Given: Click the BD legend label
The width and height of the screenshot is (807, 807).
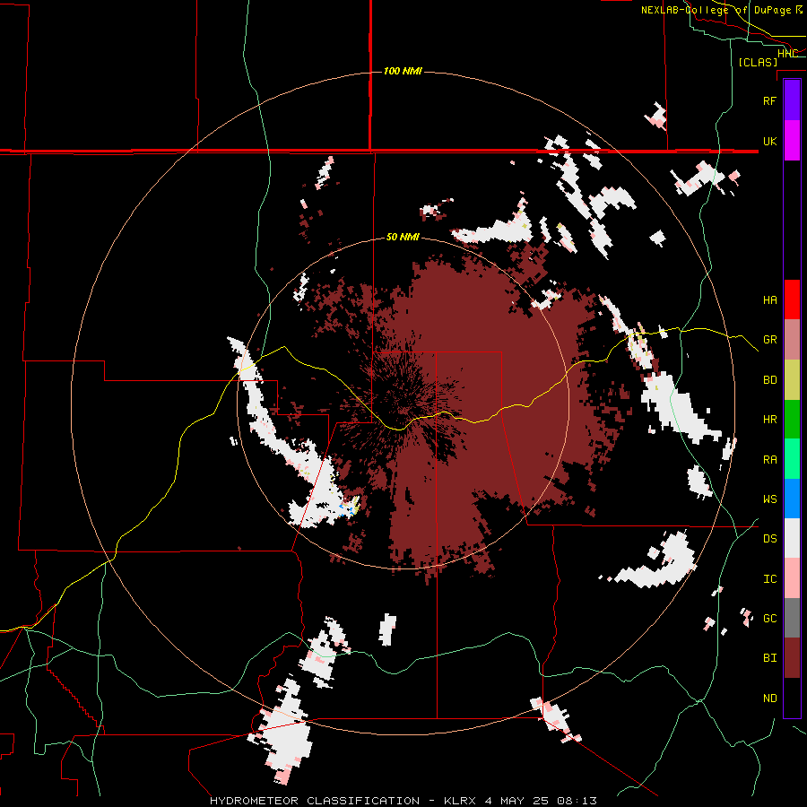Looking at the screenshot, I should pos(769,380).
